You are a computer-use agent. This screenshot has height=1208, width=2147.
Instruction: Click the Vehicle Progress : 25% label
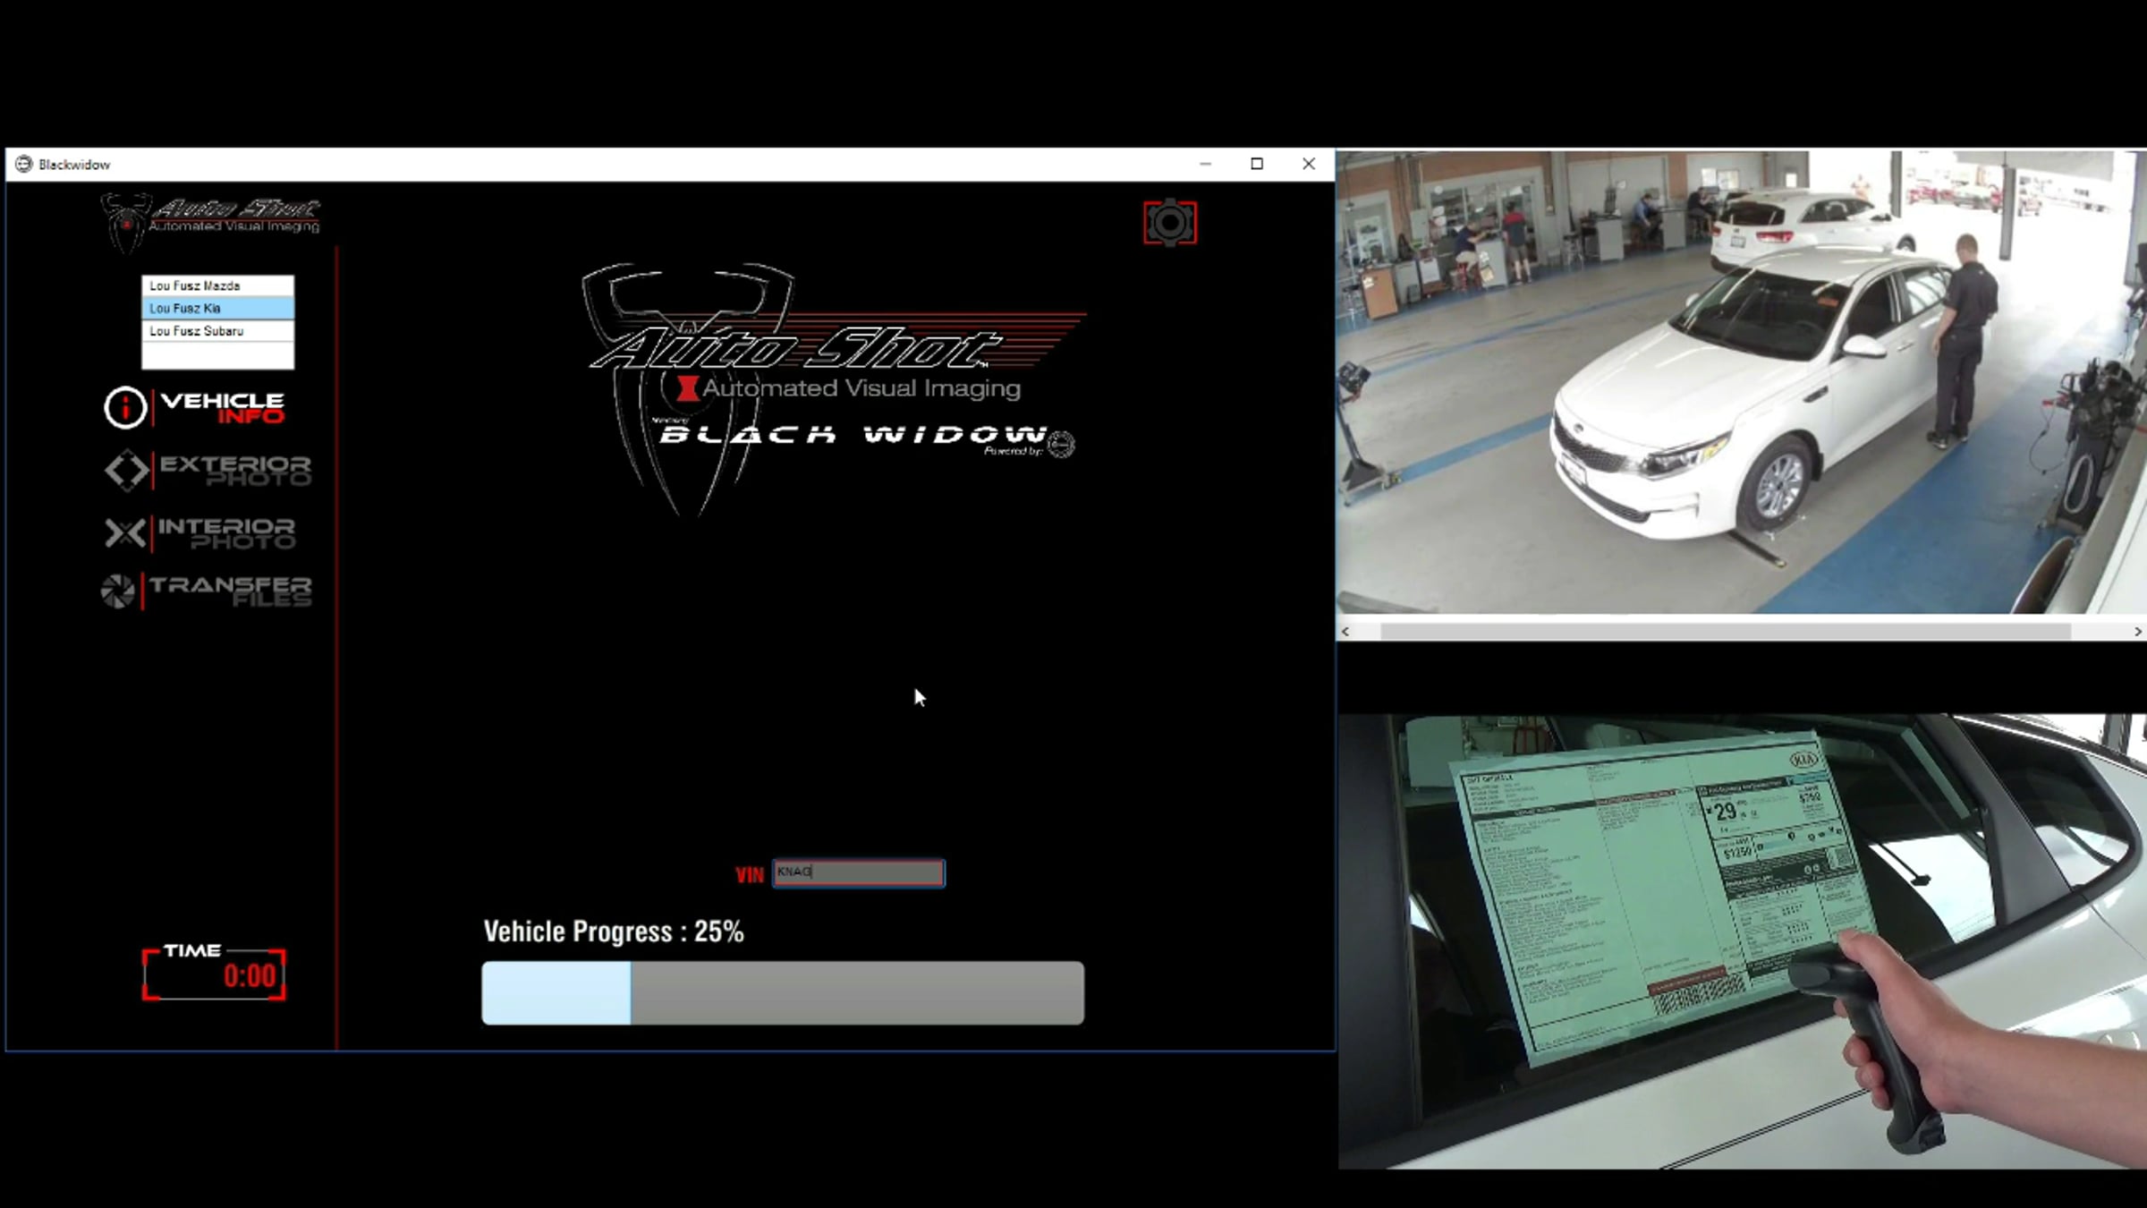(614, 932)
